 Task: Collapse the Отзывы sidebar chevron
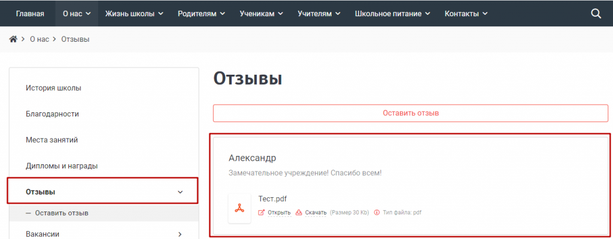coord(181,192)
